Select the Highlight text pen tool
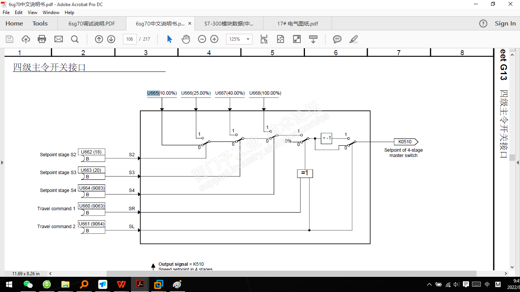The width and height of the screenshot is (520, 292). (354, 39)
